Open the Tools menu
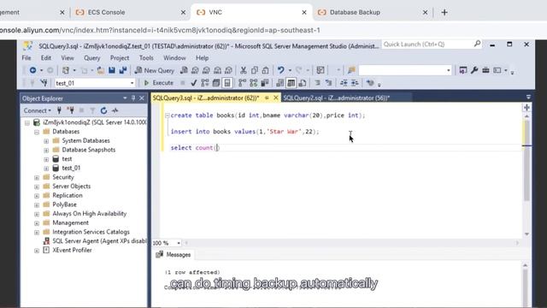The image size is (547, 308). (146, 58)
